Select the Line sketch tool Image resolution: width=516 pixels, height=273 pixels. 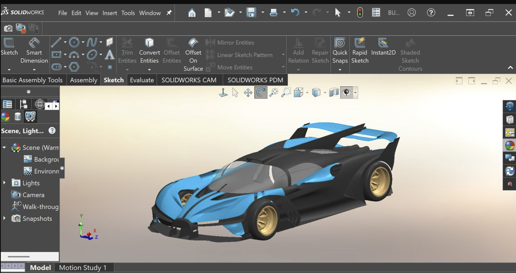pyautogui.click(x=56, y=42)
